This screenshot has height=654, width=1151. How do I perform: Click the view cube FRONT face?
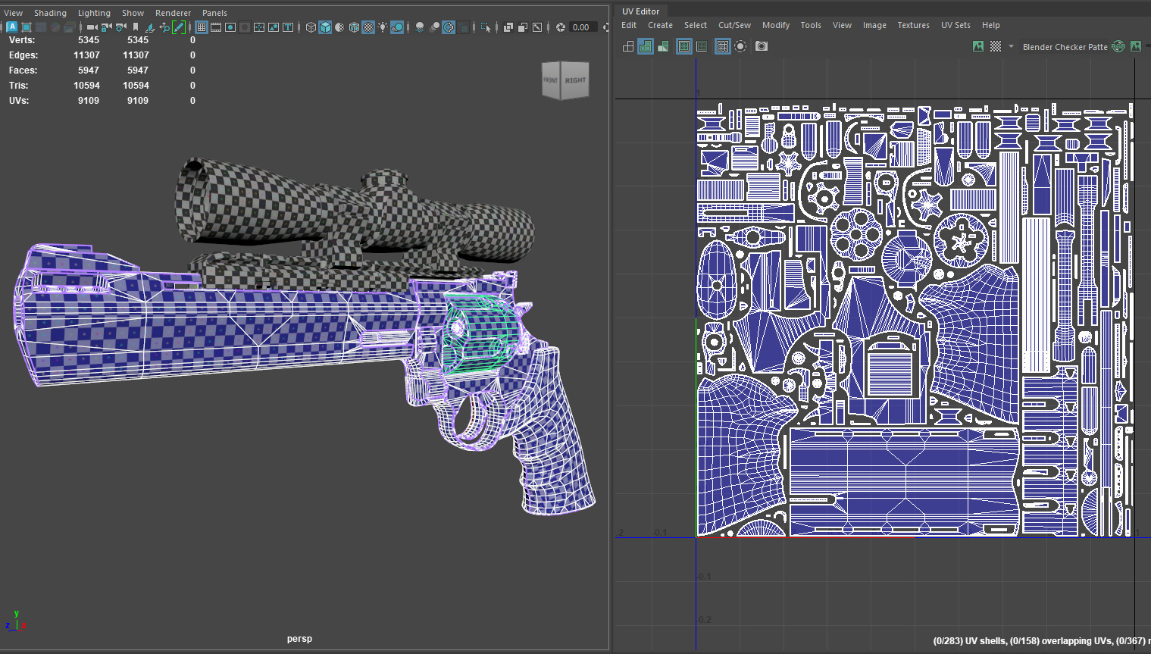tap(551, 80)
